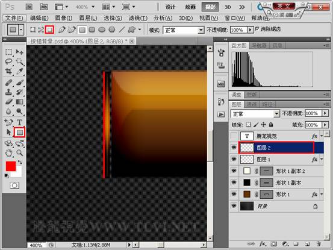The width and height of the screenshot is (333, 250).
Task: Switch to the 路径 tab
Action: click(267, 104)
